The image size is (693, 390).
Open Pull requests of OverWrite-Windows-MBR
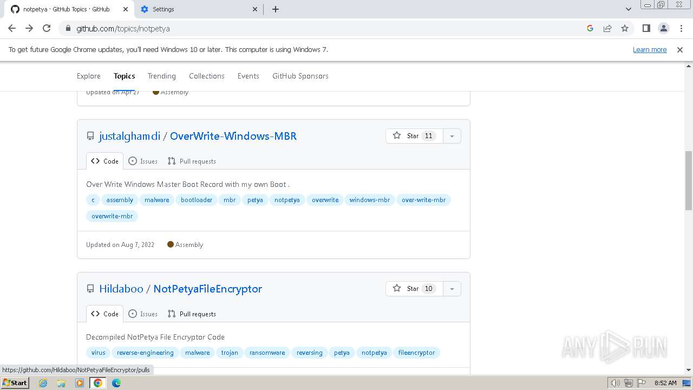192,161
